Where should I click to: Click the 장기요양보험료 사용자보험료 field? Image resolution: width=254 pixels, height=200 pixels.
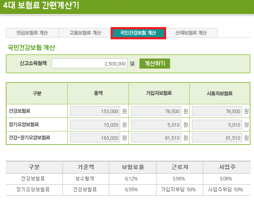(217, 124)
